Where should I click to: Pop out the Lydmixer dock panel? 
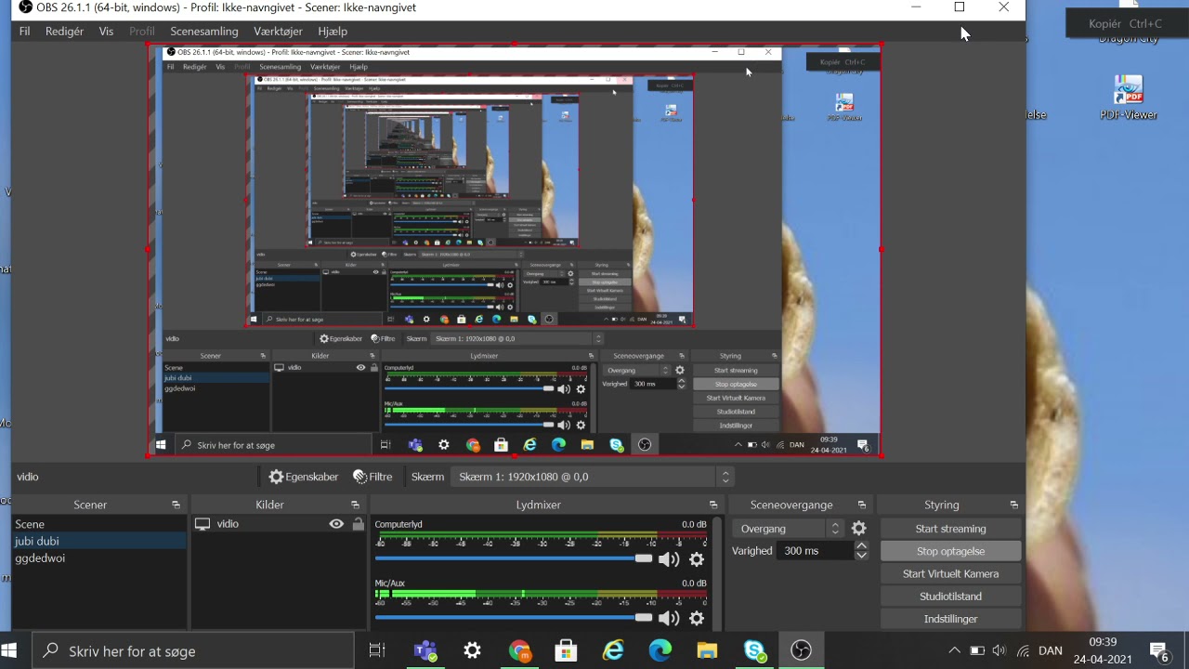(713, 505)
